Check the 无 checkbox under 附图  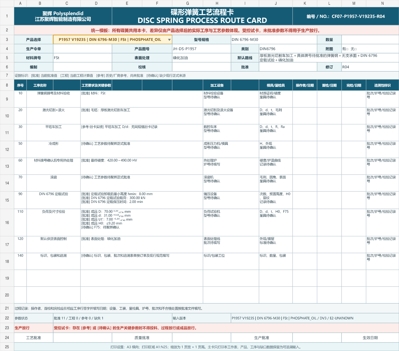pos(356,49)
